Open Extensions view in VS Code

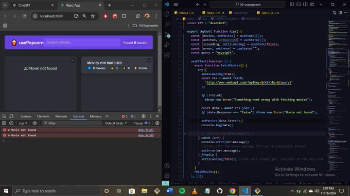coord(167,55)
